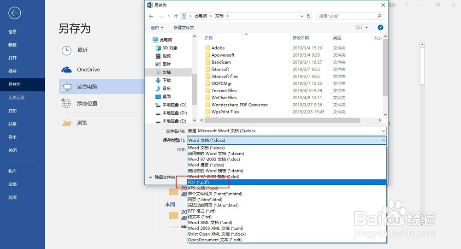Open the view options dropdown arrow
The image size is (461, 249).
coord(366,27)
